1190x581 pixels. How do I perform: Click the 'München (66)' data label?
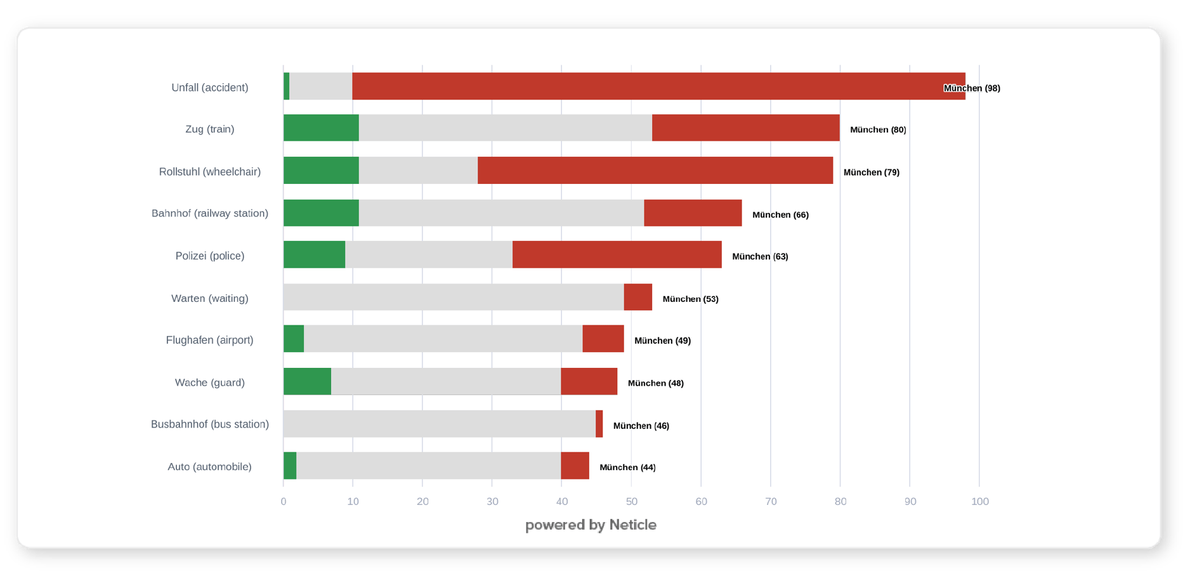pos(780,215)
